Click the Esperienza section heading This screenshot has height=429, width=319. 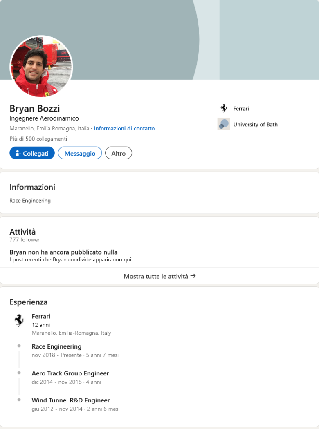coord(29,302)
